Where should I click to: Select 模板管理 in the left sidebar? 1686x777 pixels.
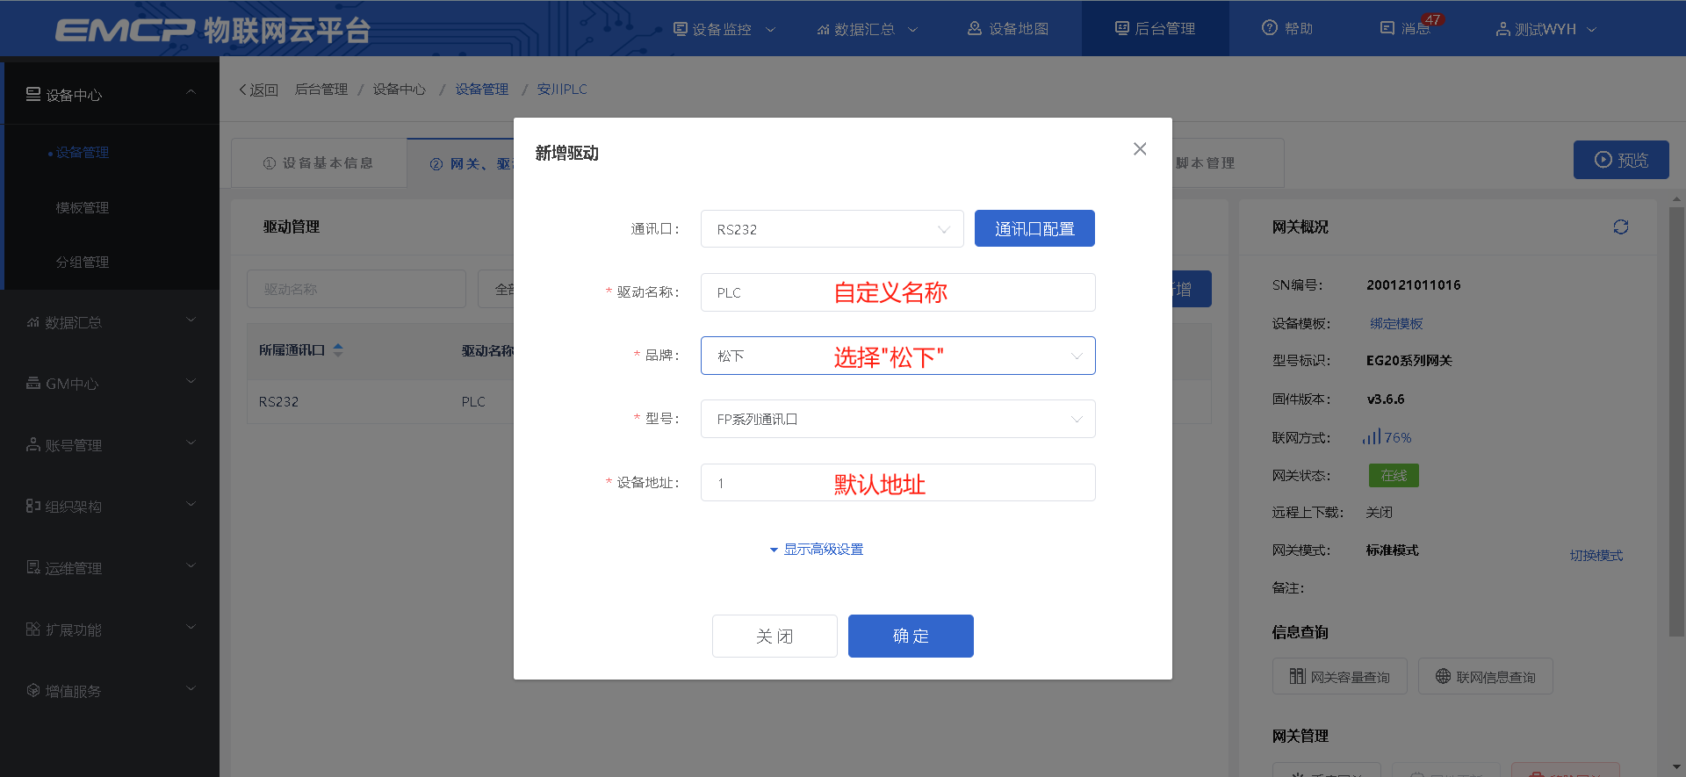[83, 208]
